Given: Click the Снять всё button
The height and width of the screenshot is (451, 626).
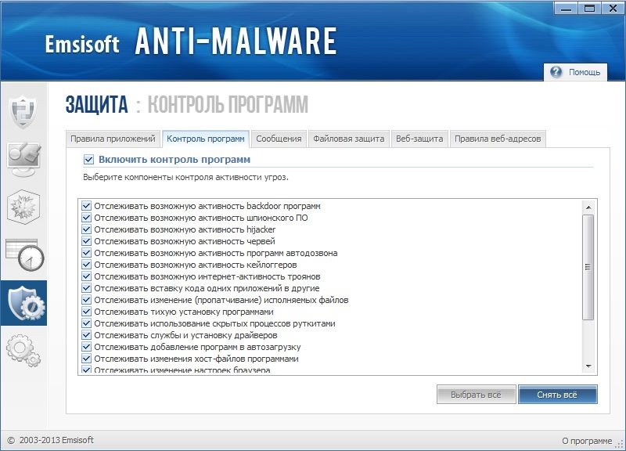Looking at the screenshot, I should pos(557,395).
